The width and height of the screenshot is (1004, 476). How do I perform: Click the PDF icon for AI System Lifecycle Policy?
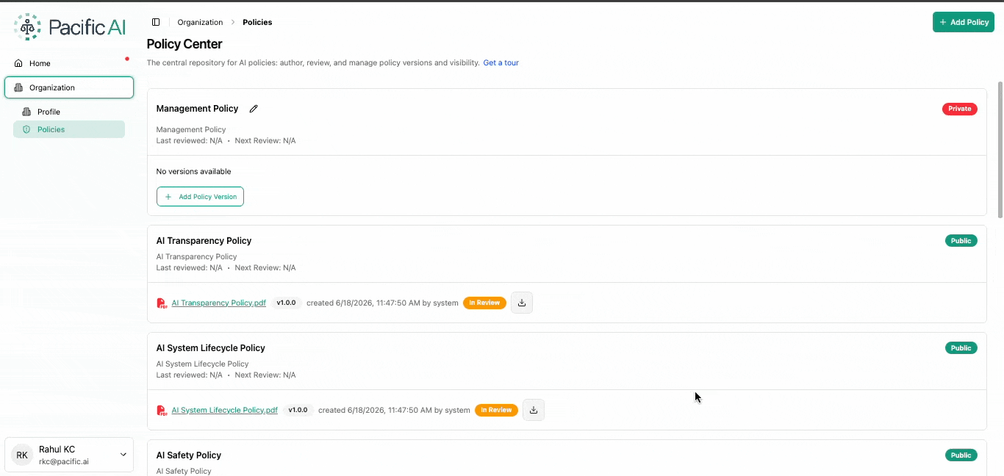(162, 411)
